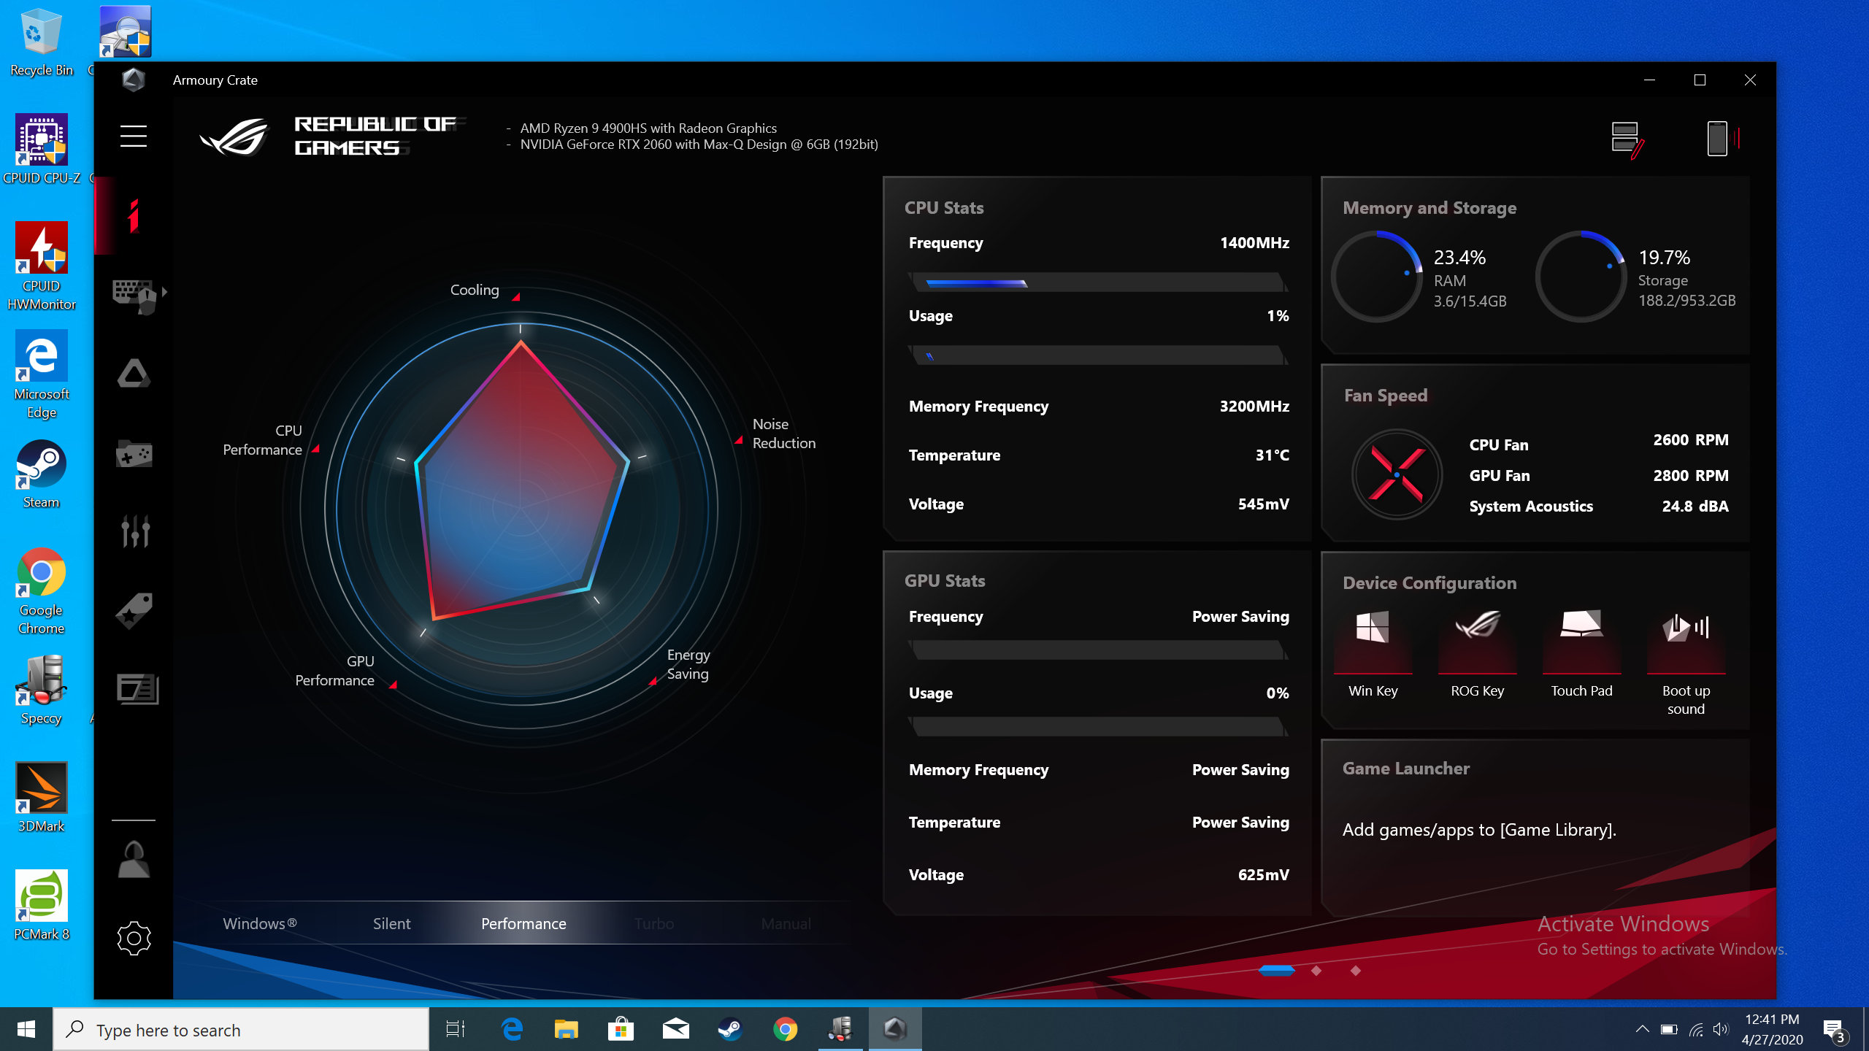Open CPUID HWMonitor desktop shortcut
Screen dimensions: 1869x1051
click(x=41, y=266)
